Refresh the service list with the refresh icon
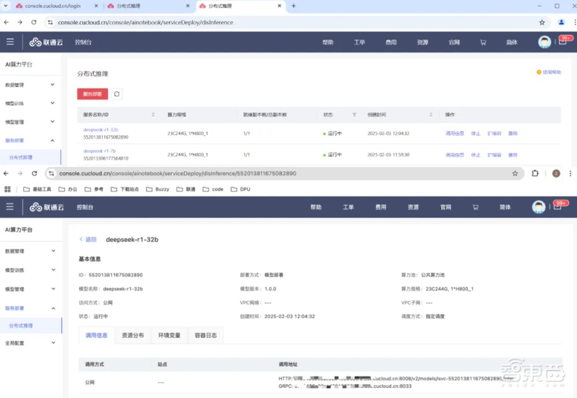 tap(117, 94)
